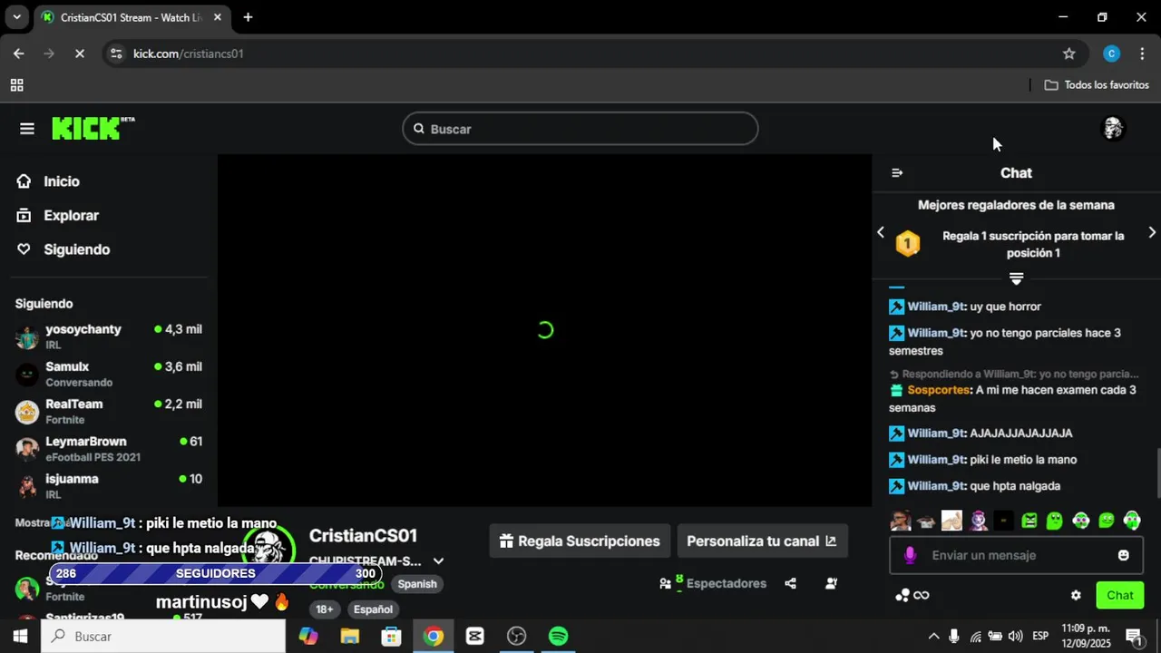The width and height of the screenshot is (1161, 653).
Task: Click Personaliza tu canal button
Action: pos(762,541)
